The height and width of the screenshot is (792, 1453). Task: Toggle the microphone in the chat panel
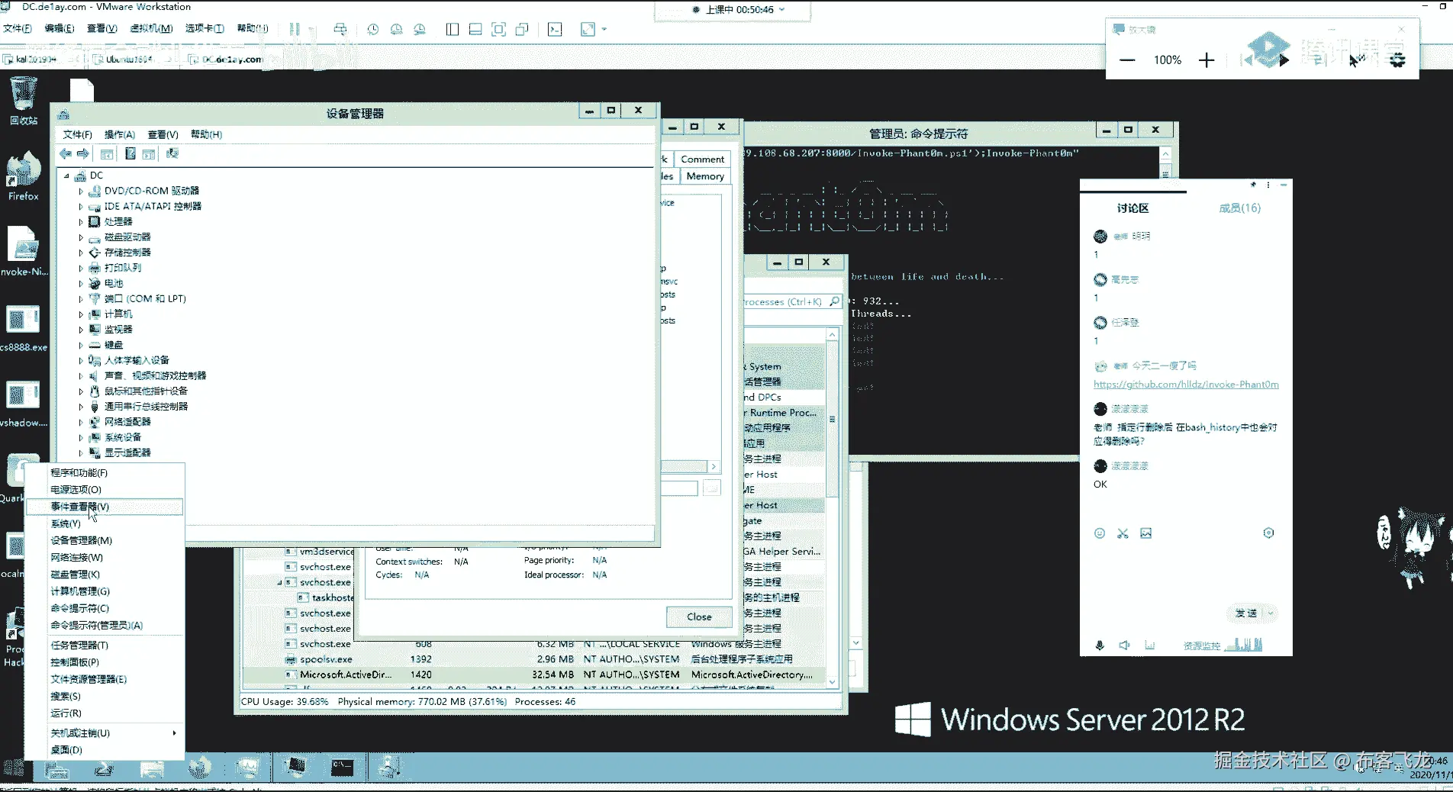1100,646
